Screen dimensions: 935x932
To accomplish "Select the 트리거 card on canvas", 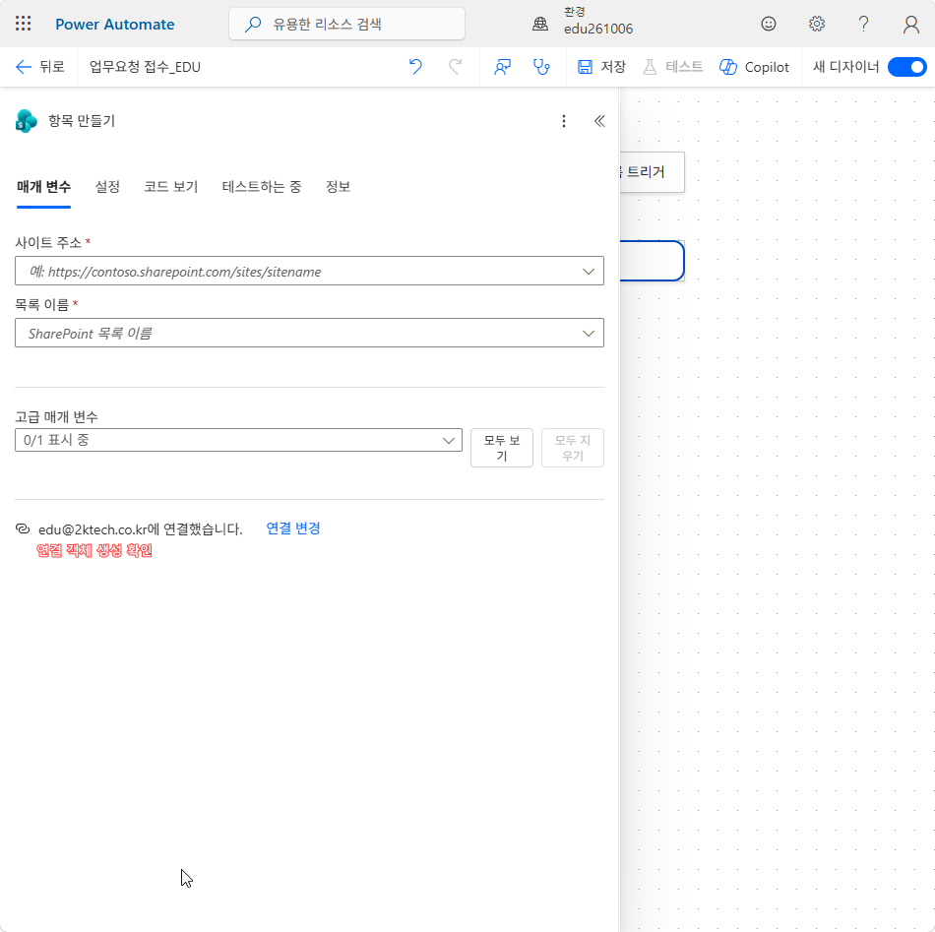I will [x=652, y=171].
